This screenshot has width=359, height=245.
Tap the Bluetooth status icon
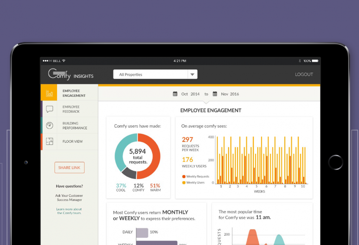point(300,61)
